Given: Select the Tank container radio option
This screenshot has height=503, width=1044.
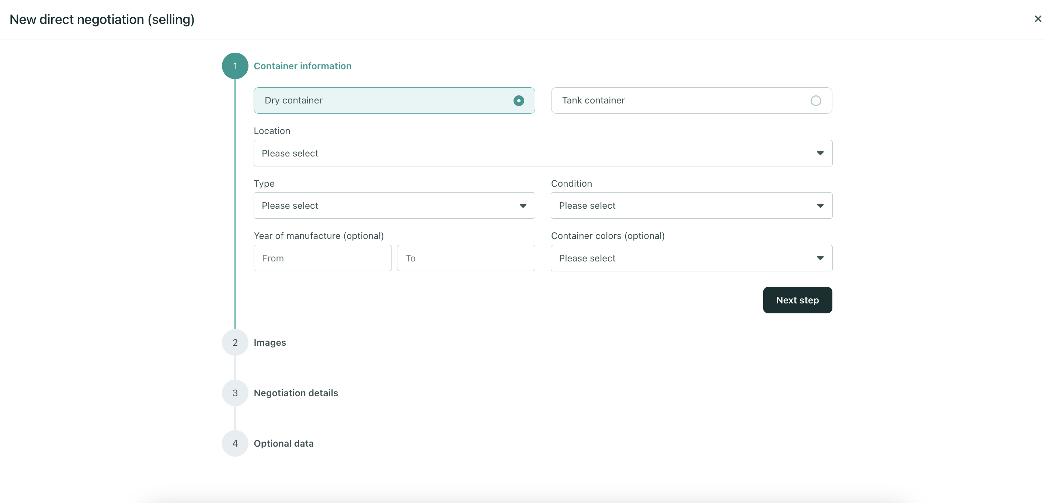Looking at the screenshot, I should 692,101.
